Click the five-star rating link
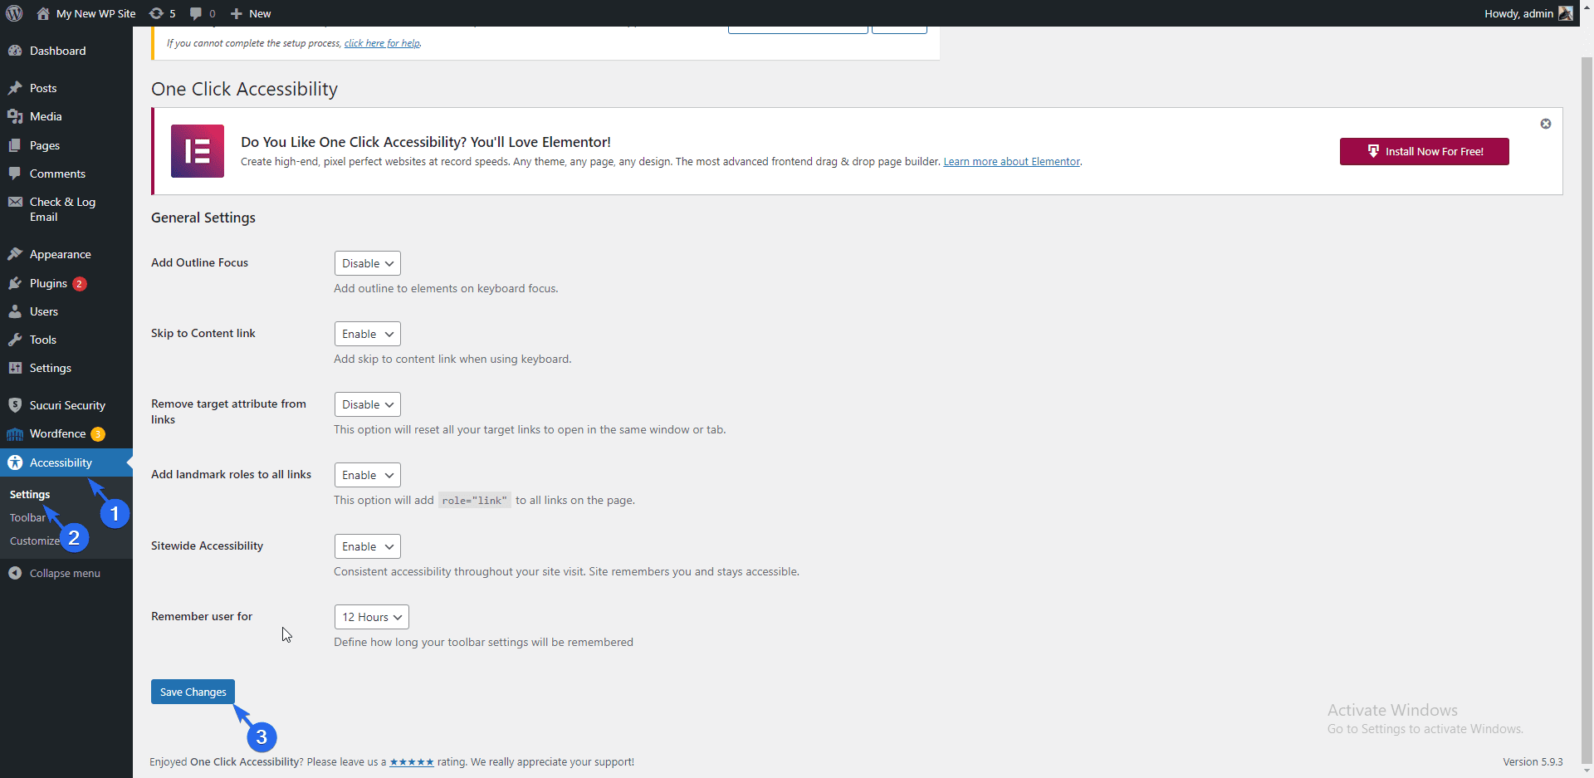Image resolution: width=1594 pixels, height=778 pixels. (x=412, y=762)
